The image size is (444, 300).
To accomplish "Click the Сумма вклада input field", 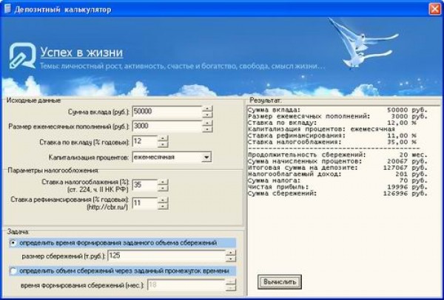I will (167, 112).
